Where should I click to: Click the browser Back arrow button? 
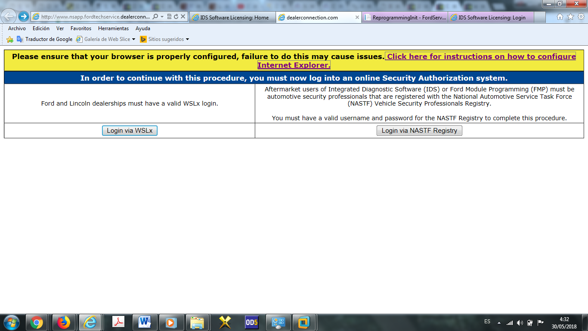tap(9, 17)
